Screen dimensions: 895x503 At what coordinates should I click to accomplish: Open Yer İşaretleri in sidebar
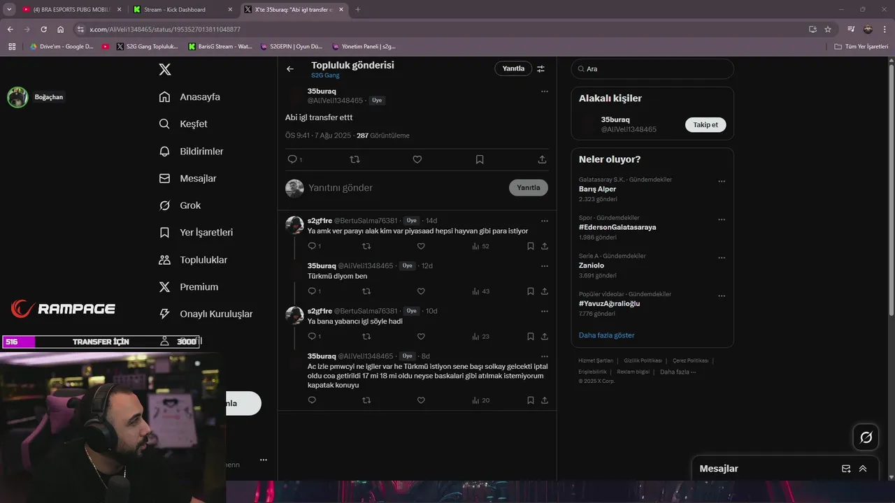pyautogui.click(x=196, y=232)
